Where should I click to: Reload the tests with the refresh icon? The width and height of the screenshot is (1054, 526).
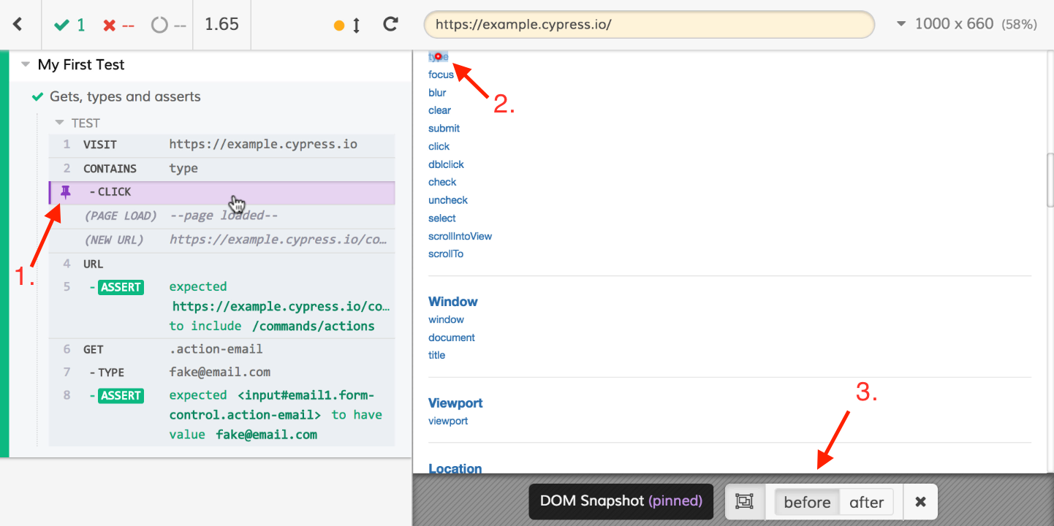pos(390,23)
